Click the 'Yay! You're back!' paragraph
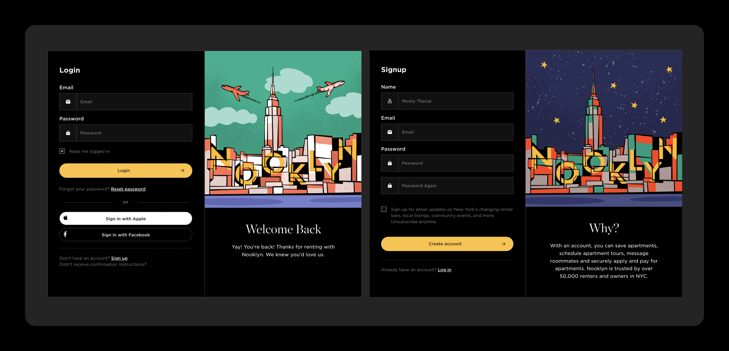 (x=283, y=250)
